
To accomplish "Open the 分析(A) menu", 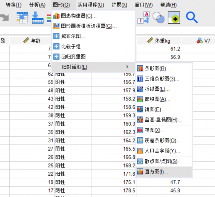I will tap(37, 5).
